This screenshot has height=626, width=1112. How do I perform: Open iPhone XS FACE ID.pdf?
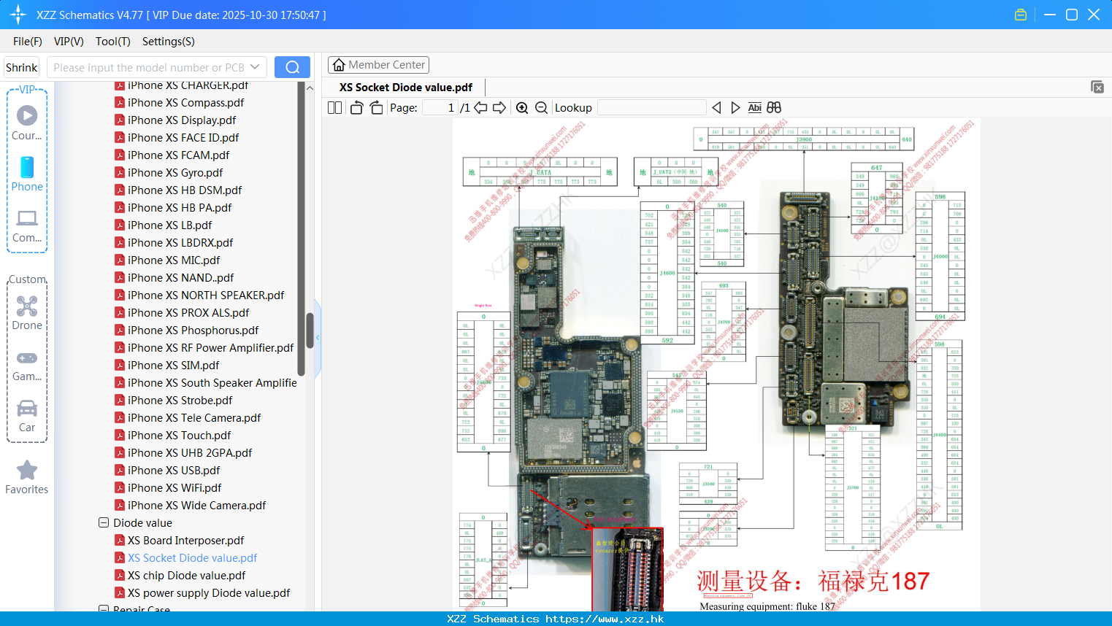pos(183,137)
